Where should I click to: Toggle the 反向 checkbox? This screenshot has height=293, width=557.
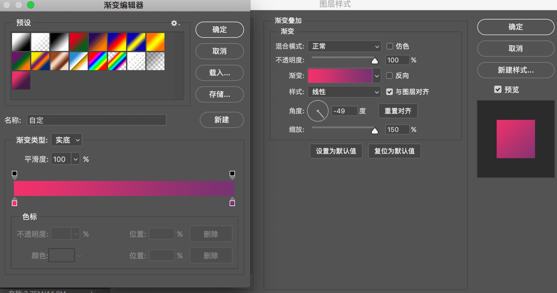click(x=390, y=75)
